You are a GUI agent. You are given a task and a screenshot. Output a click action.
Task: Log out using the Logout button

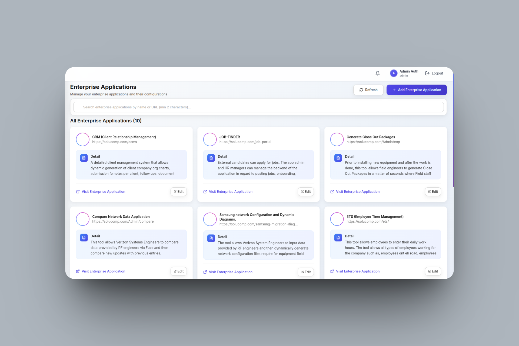tap(434, 73)
